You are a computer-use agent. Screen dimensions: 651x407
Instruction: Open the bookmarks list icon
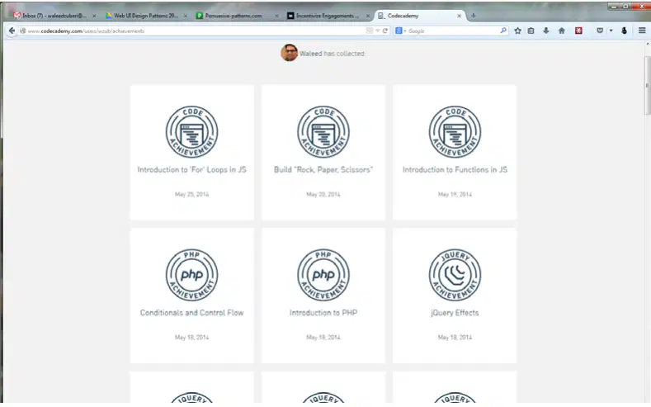pyautogui.click(x=531, y=31)
